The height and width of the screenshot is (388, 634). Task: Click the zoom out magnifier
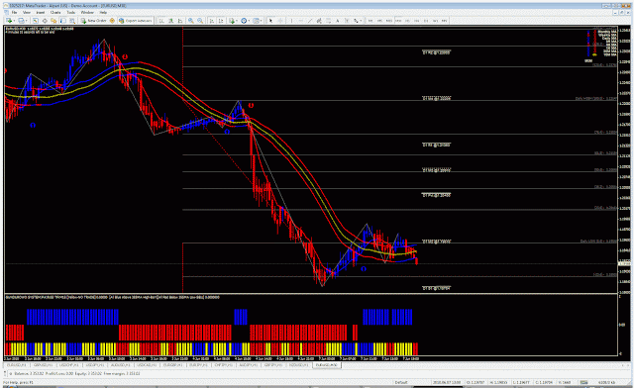[x=200, y=21]
